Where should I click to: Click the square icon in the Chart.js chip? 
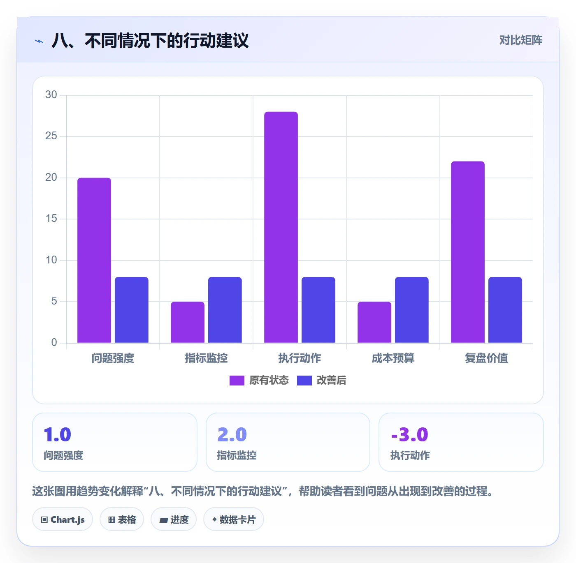click(44, 520)
